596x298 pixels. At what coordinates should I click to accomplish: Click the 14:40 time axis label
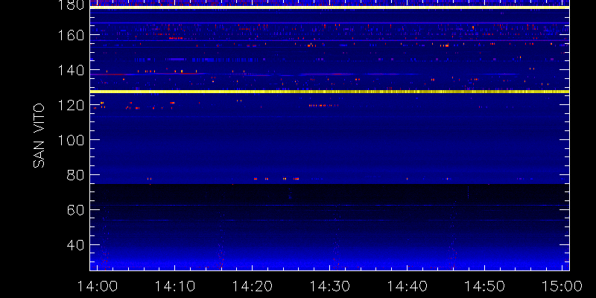408,286
